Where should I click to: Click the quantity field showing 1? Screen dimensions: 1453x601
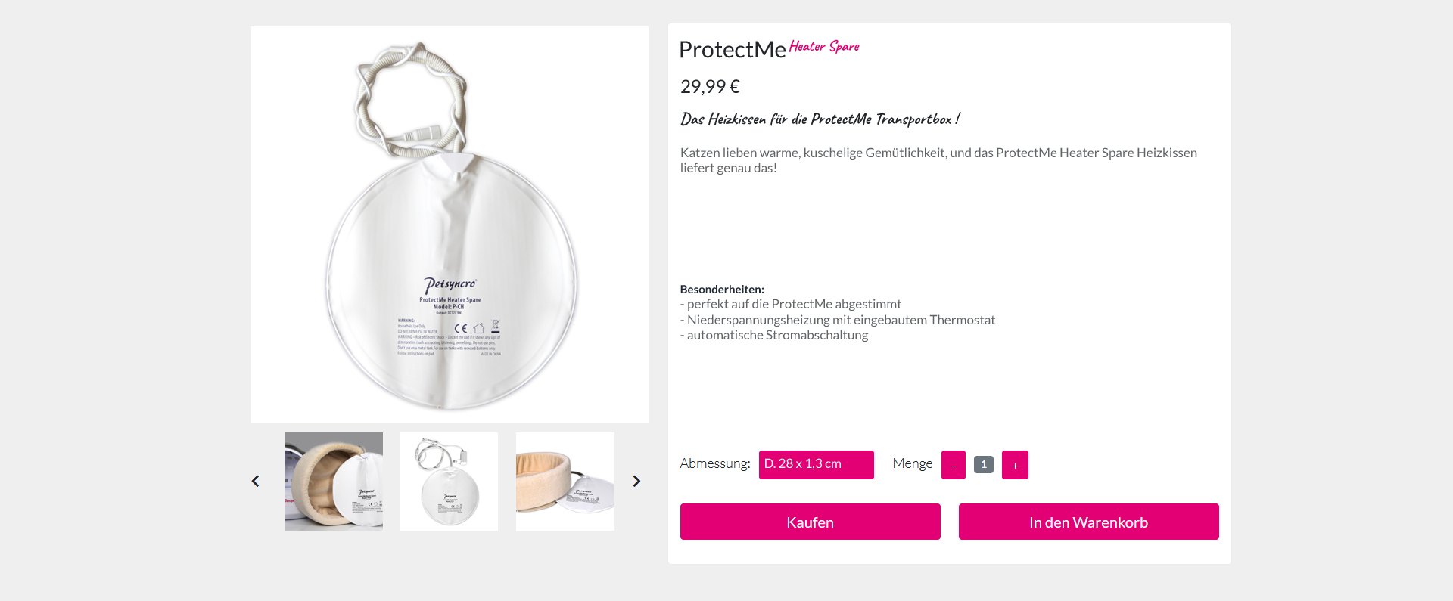click(983, 465)
